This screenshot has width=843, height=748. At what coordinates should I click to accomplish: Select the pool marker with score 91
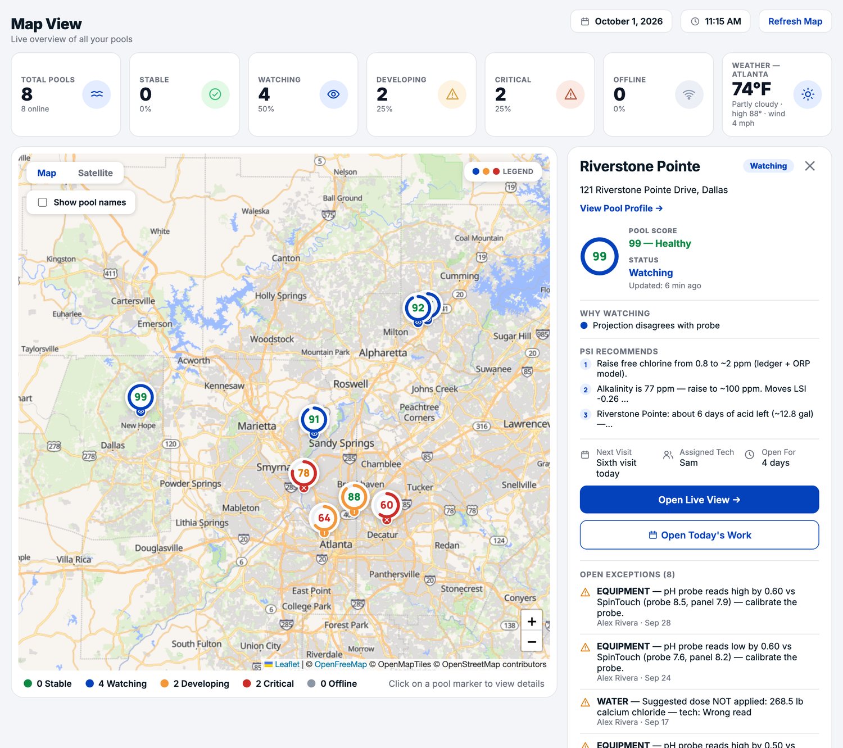[314, 419]
